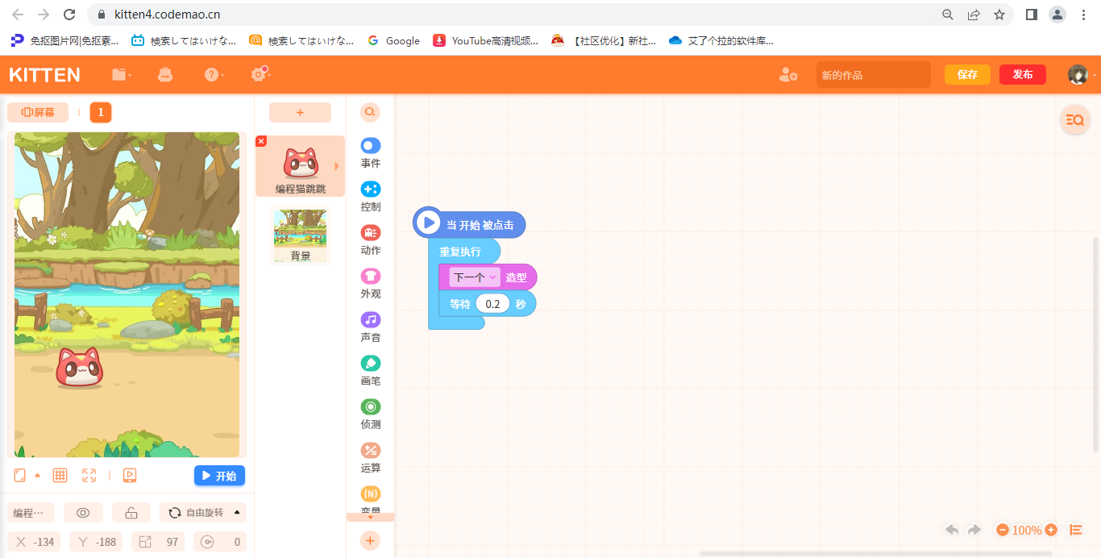Expand the 编程猫跳跳 sprite costume arrow
This screenshot has width=1101, height=558.
coord(336,166)
